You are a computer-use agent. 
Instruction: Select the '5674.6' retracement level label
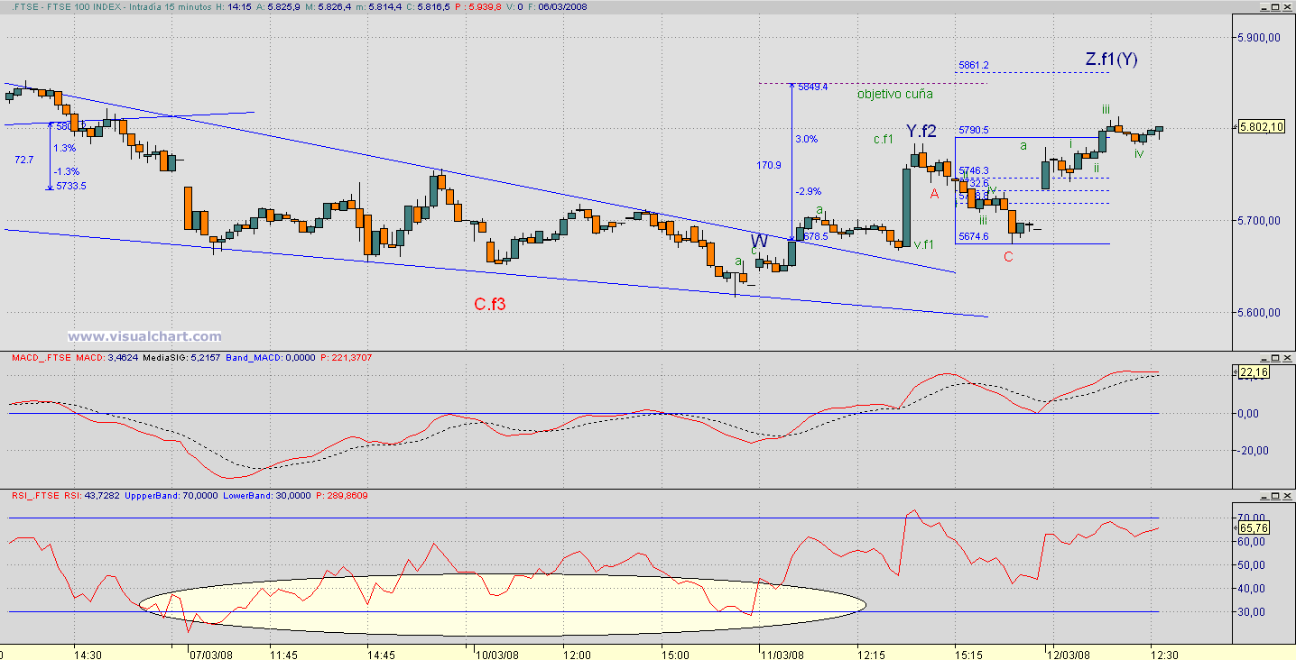coord(974,236)
